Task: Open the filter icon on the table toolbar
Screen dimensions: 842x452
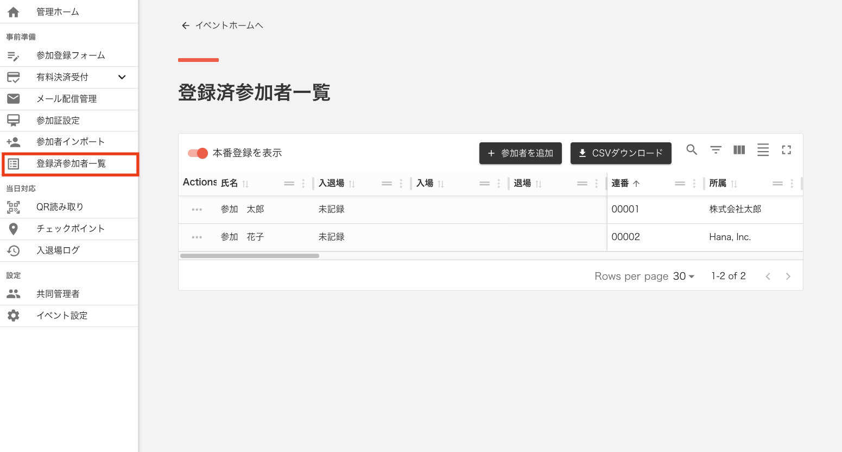Action: coord(716,149)
